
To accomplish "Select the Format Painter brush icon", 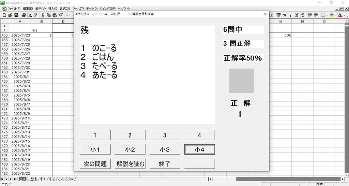I will pyautogui.click(x=61, y=15).
